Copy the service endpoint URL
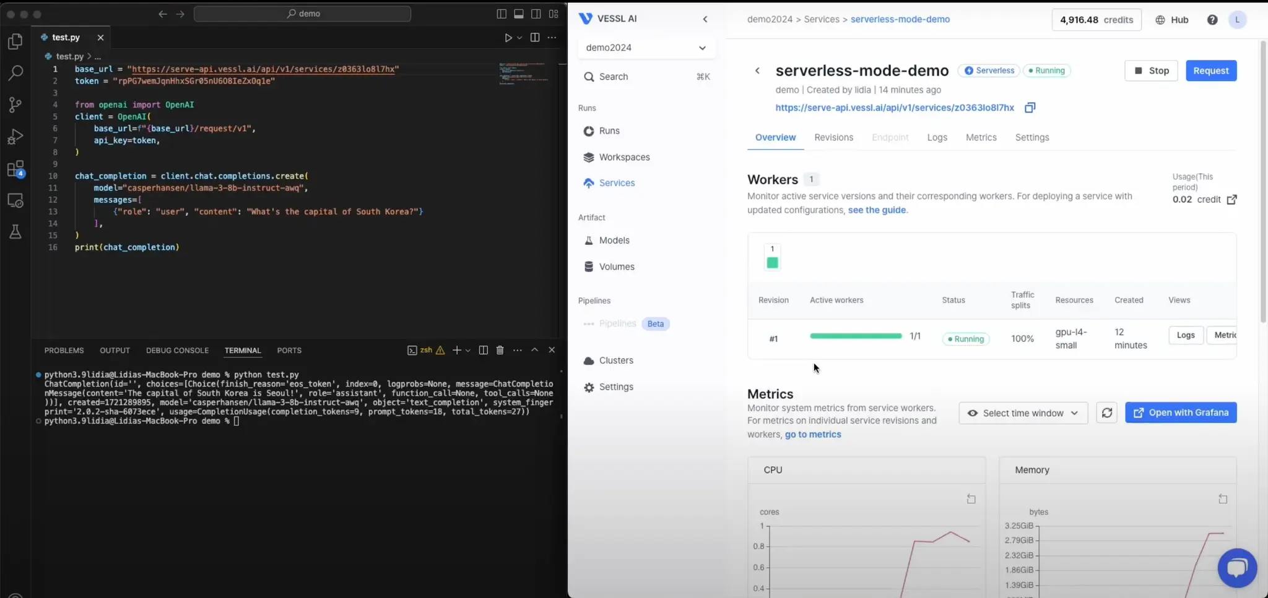The width and height of the screenshot is (1268, 598). pyautogui.click(x=1030, y=108)
